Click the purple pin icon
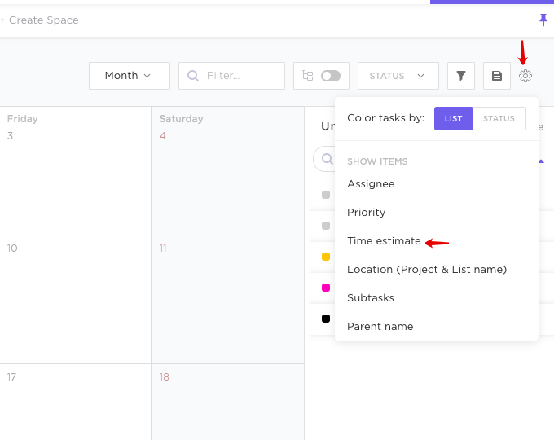The height and width of the screenshot is (440, 554). pyautogui.click(x=543, y=20)
